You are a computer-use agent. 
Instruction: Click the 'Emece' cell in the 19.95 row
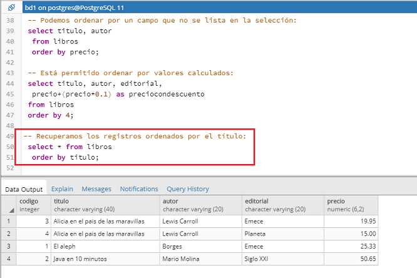click(x=283, y=221)
